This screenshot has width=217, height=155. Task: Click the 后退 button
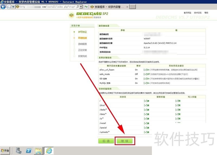point(106,141)
